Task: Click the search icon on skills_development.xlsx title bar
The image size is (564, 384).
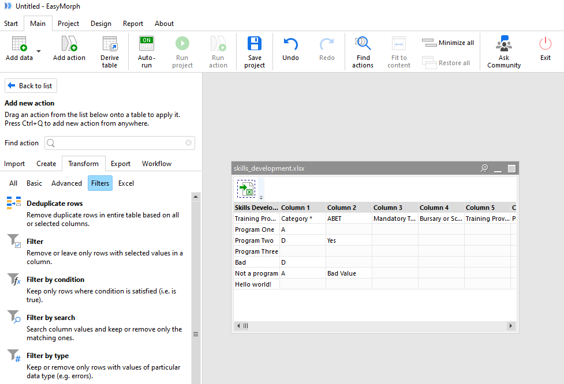Action: coord(484,168)
